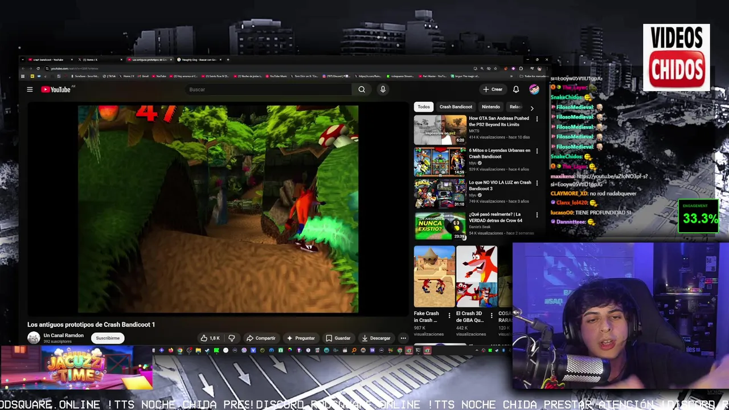Image resolution: width=729 pixels, height=410 pixels.
Task: Open the Gmail bookmark
Action: [x=143, y=76]
